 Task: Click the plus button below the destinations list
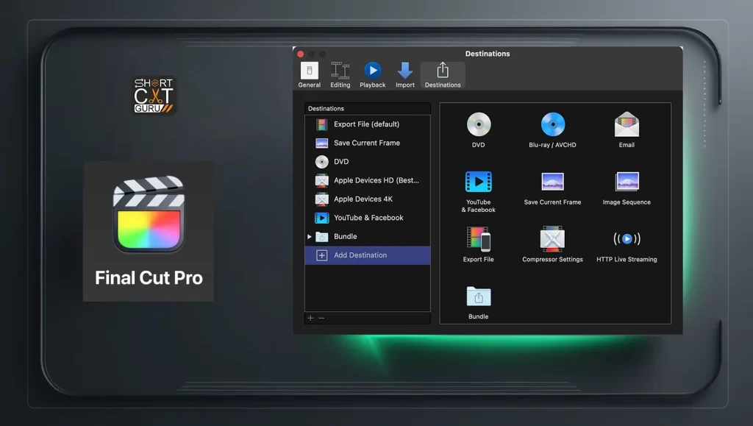point(310,318)
